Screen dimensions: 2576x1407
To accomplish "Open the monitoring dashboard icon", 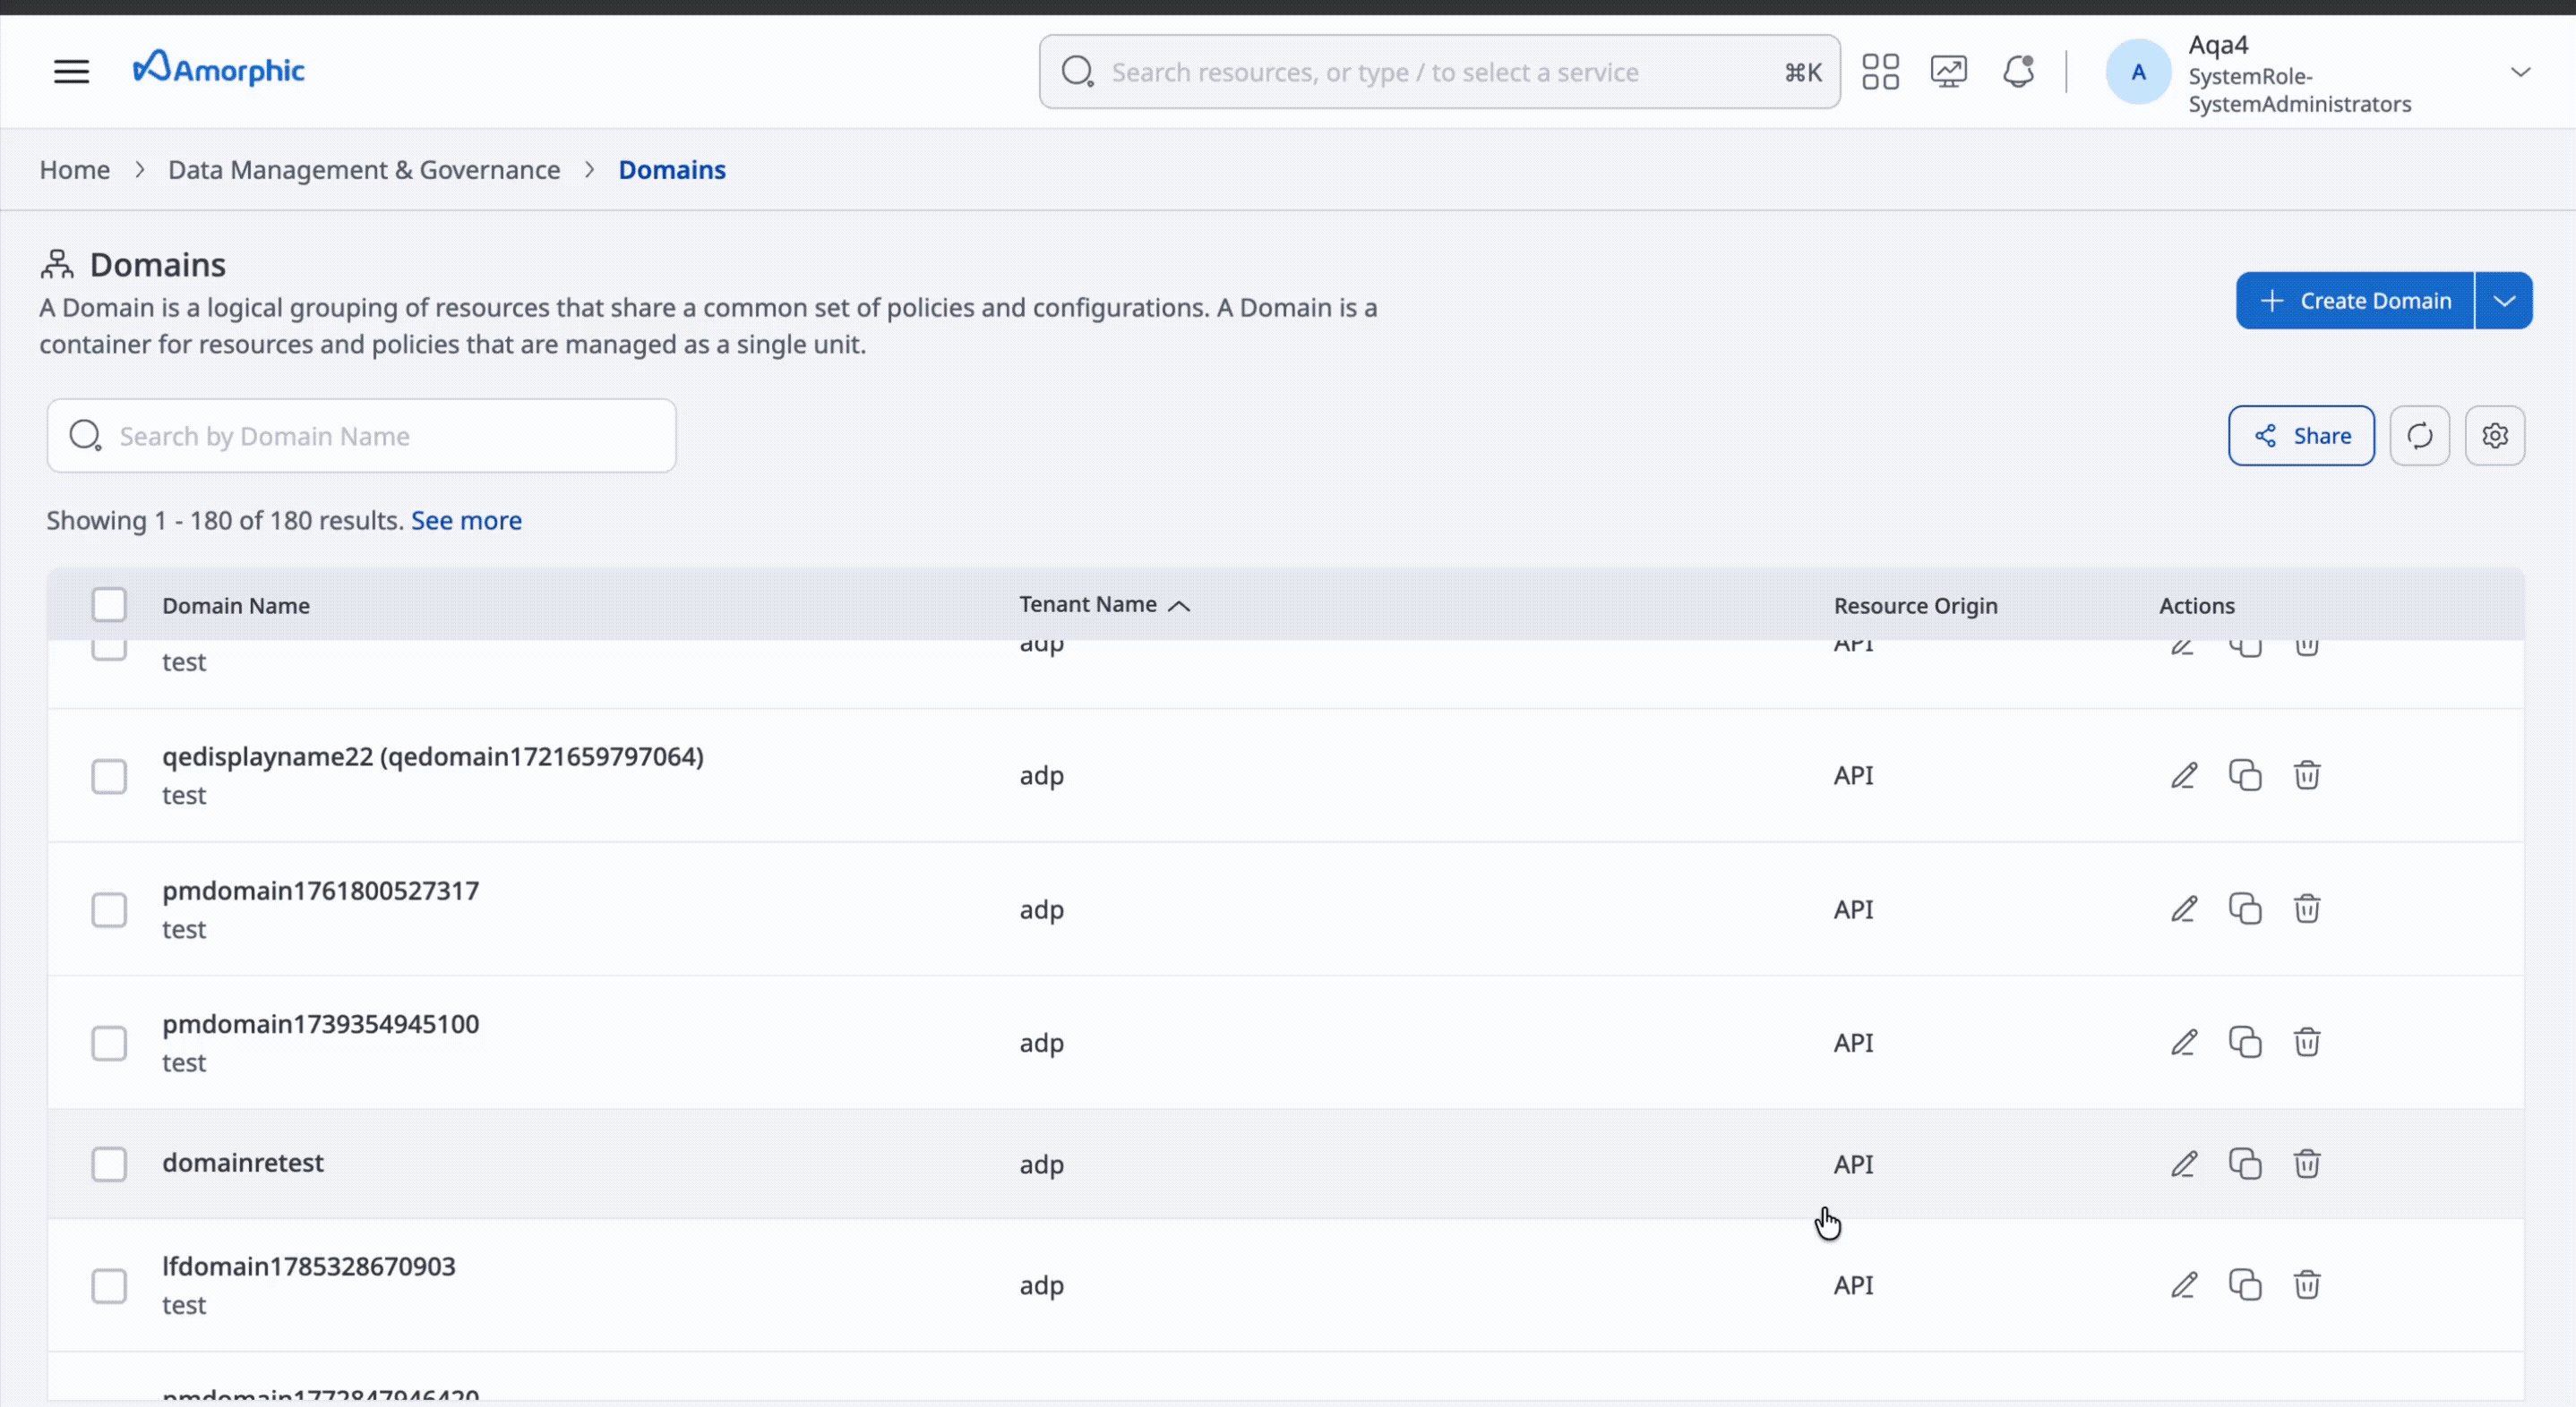I will 1948,72.
